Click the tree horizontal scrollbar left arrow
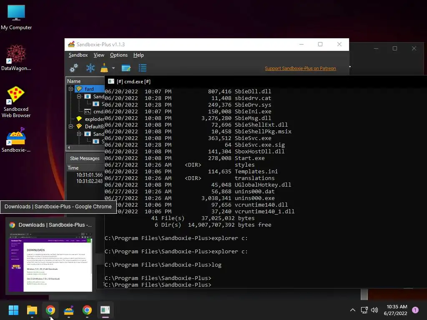This screenshot has height=320, width=427. pyautogui.click(x=69, y=147)
